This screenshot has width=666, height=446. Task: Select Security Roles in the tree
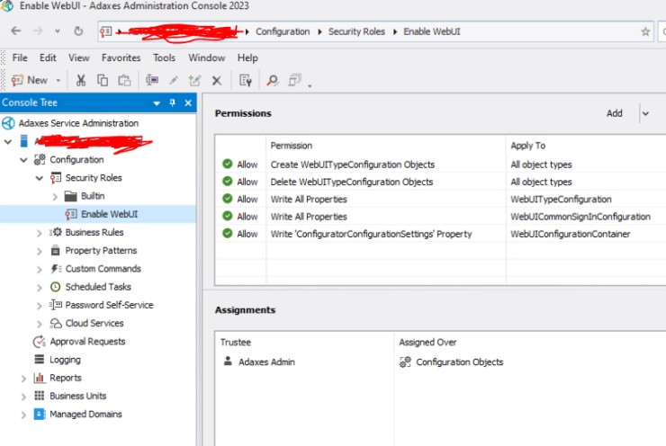[94, 178]
